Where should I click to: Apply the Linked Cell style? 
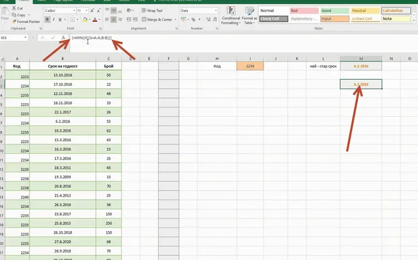click(x=365, y=19)
